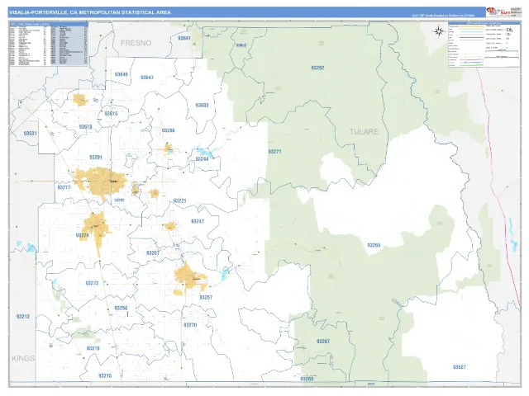The width and height of the screenshot is (529, 396).
Task: Click ZIP code label 93277
Action: 64,187
